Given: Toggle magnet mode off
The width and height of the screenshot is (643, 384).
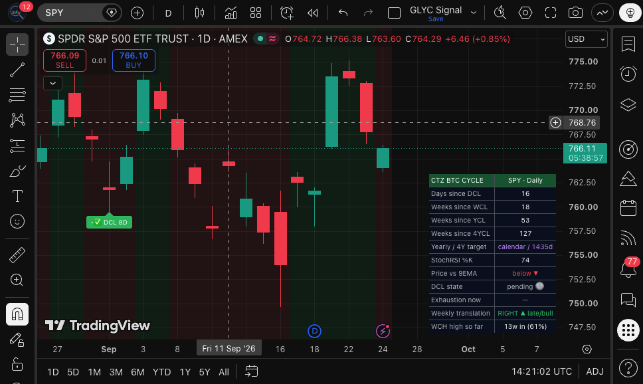Looking at the screenshot, I should click(17, 314).
